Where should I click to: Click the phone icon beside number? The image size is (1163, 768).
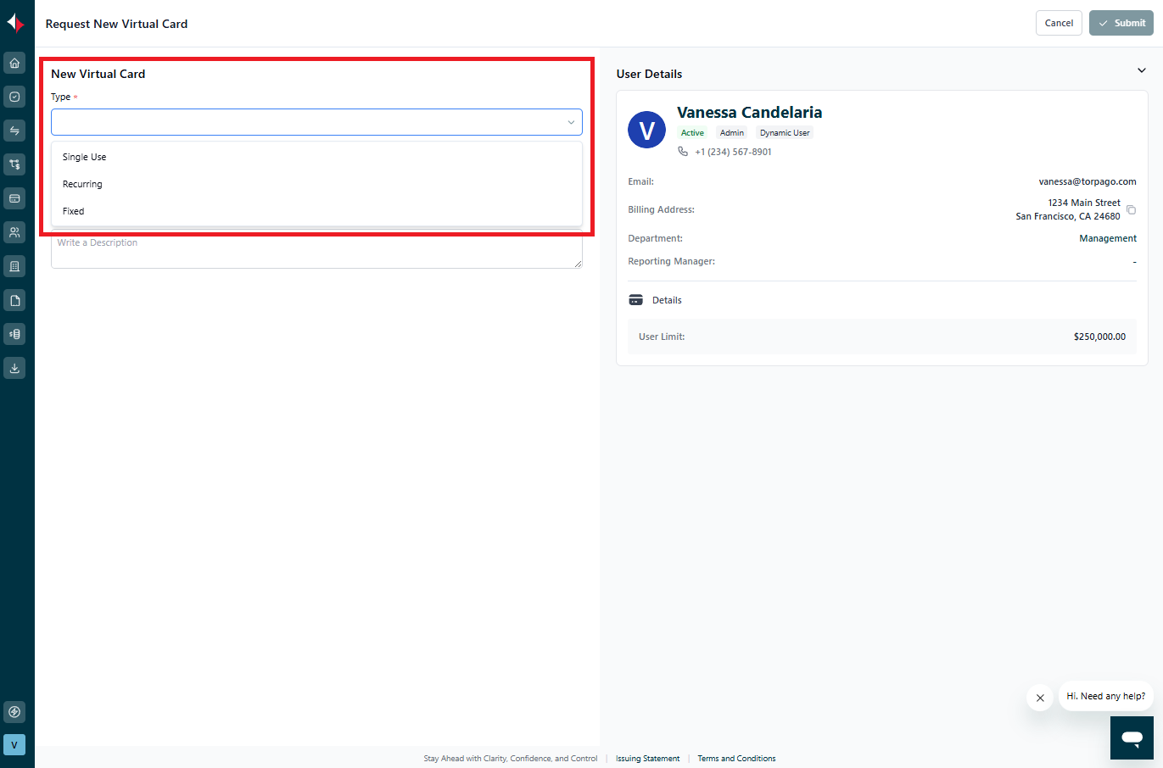(683, 152)
